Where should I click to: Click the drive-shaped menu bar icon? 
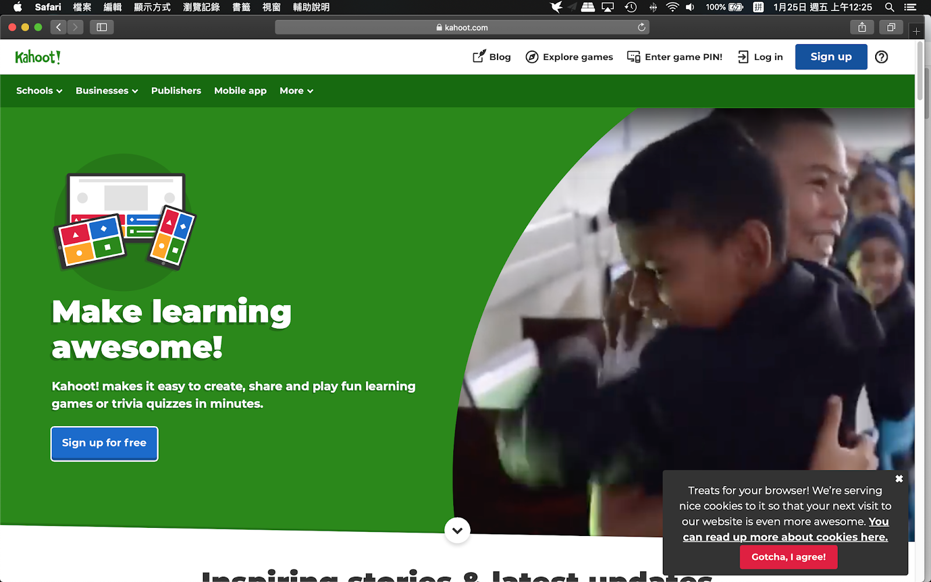click(588, 7)
